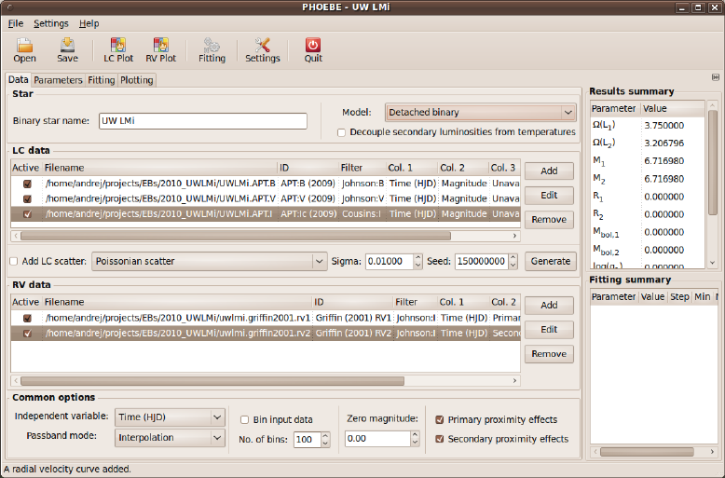The width and height of the screenshot is (725, 478).
Task: Open the Passband mode dropdown
Action: [x=170, y=437]
